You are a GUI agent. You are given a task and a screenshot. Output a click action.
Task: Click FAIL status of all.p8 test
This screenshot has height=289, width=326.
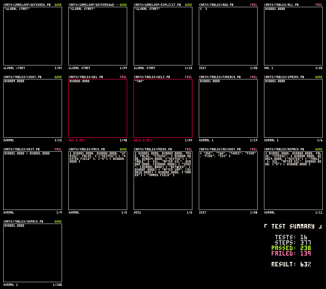319,5
